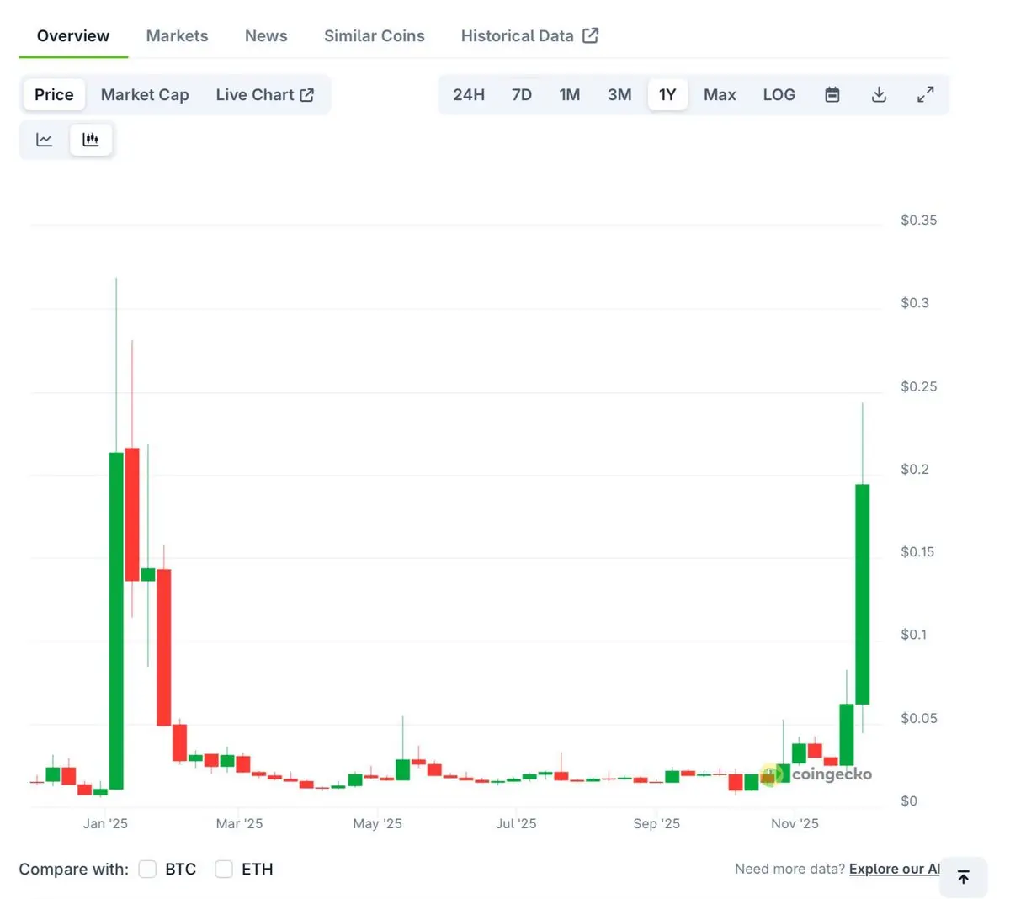Set time range to Max
The image size is (1010, 899).
720,94
